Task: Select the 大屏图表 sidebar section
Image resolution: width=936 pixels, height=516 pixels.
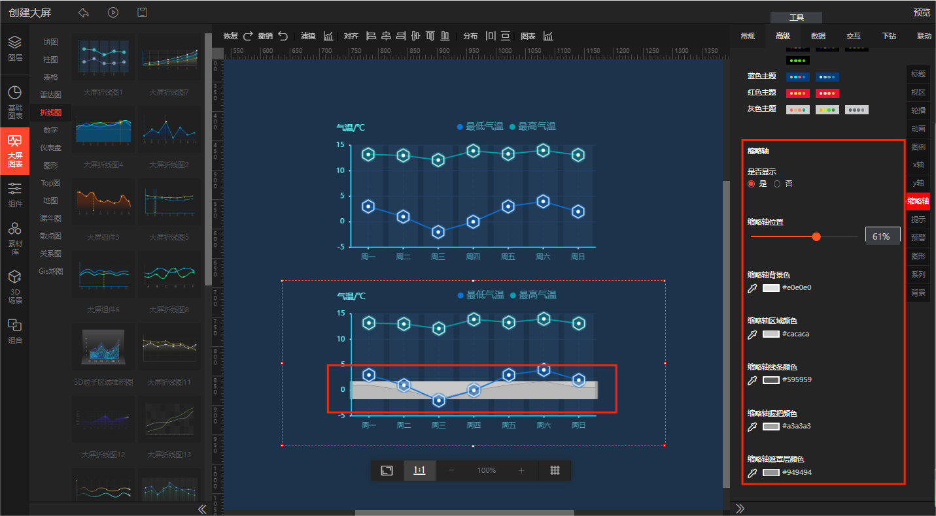Action: click(14, 151)
